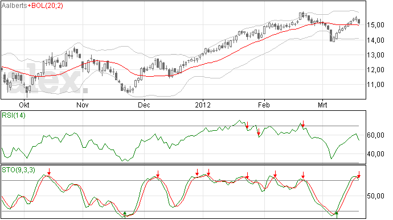393x220 pixels.
Task: Click the 2012 year label
Action: click(203, 105)
